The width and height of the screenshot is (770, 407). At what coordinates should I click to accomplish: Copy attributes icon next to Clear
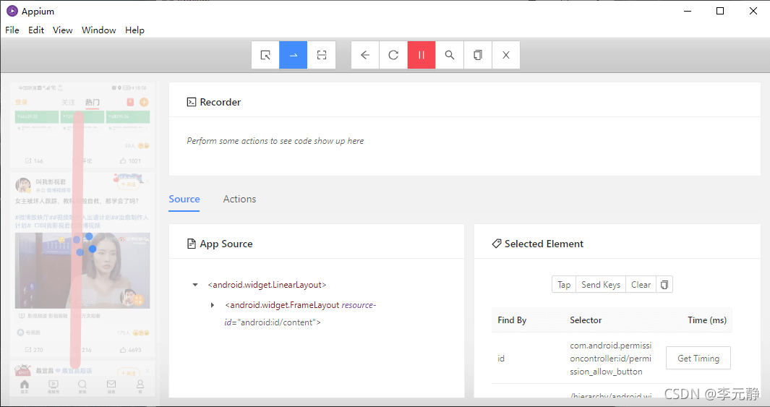click(665, 285)
